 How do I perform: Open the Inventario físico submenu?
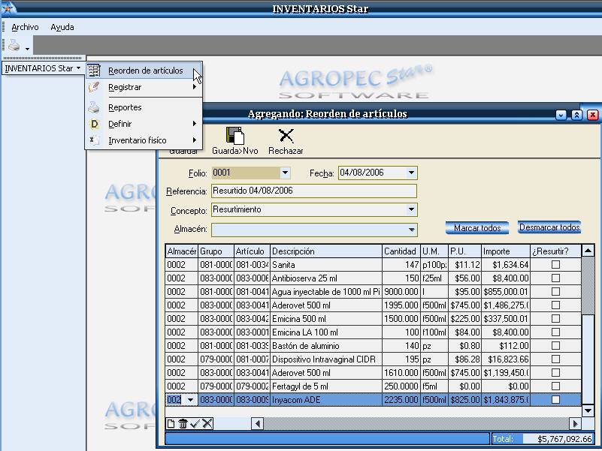[x=144, y=140]
